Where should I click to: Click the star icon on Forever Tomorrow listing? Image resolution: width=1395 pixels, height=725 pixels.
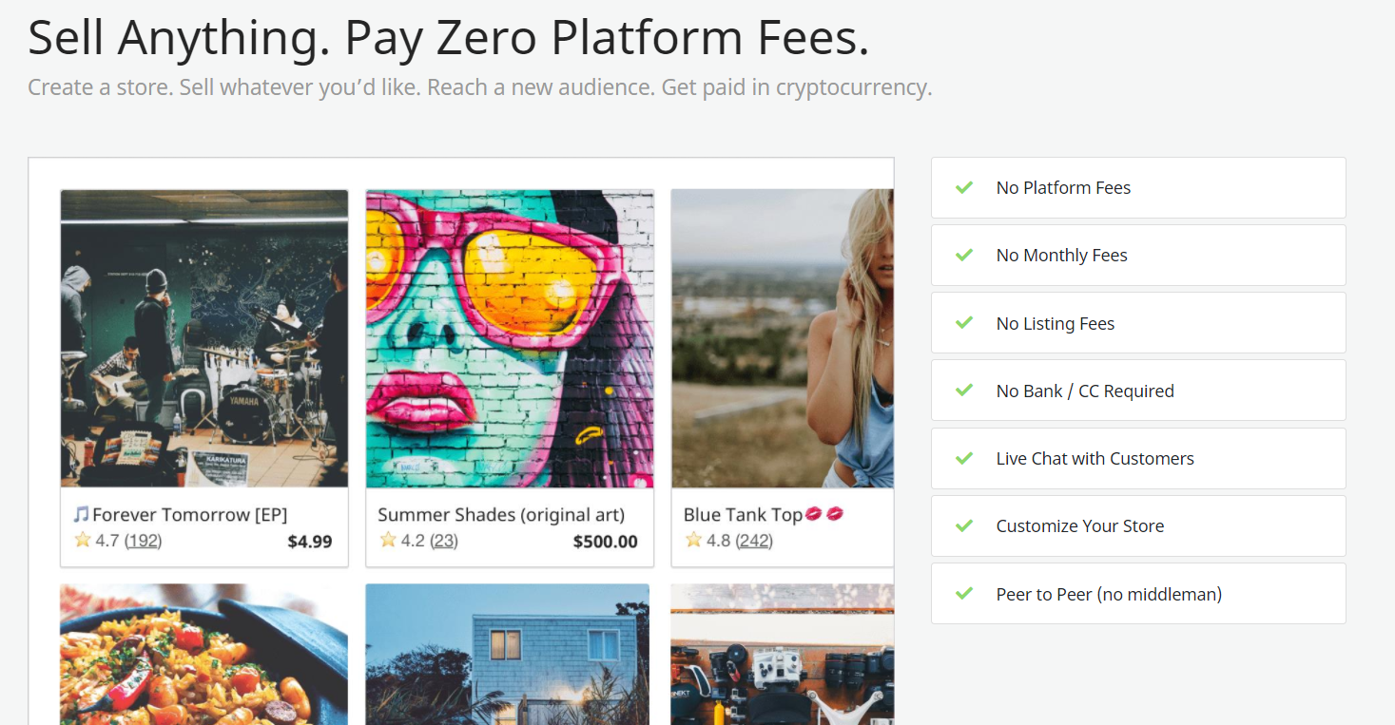tap(83, 540)
